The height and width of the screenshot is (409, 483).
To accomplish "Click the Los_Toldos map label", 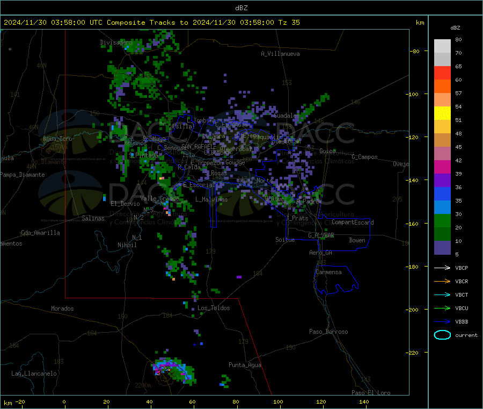I will click(x=214, y=308).
